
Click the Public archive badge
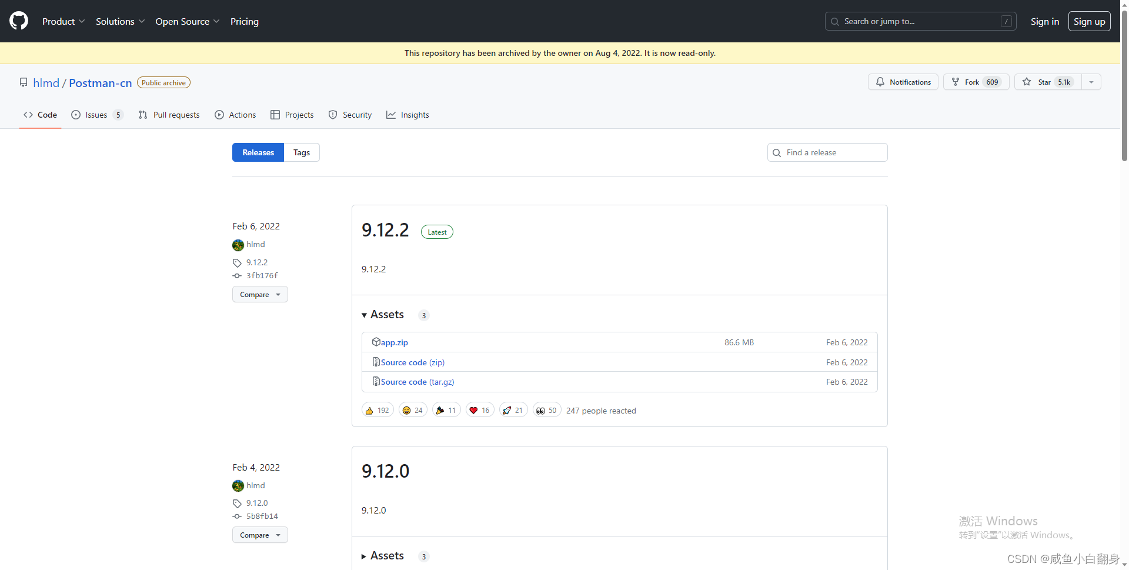(x=163, y=83)
